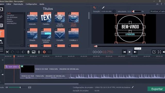
Task: Favorite the Citação title heart
Action: (x=29, y=30)
